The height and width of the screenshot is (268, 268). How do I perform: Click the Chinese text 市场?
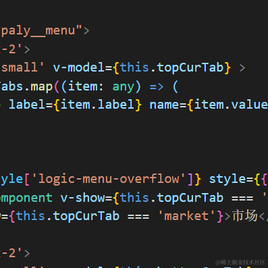pyautogui.click(x=245, y=215)
